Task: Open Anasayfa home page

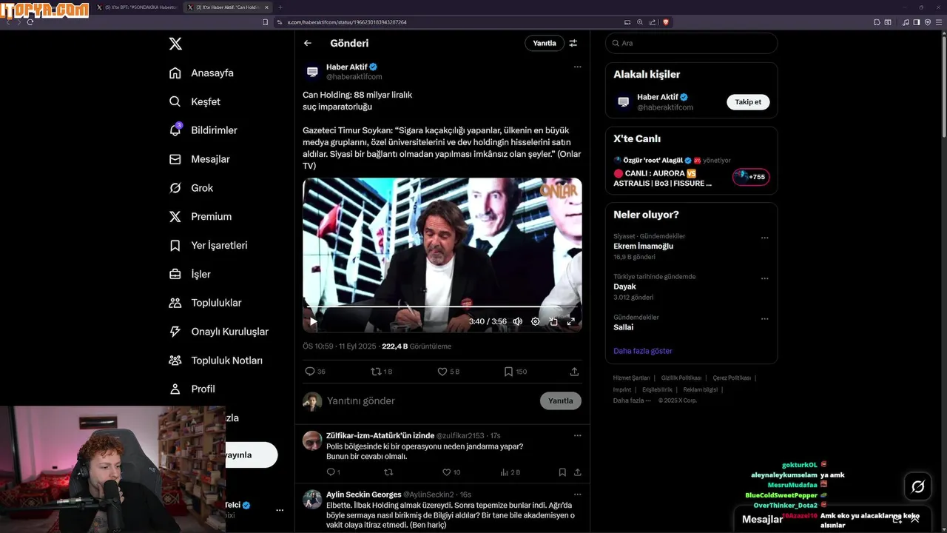Action: click(x=201, y=73)
